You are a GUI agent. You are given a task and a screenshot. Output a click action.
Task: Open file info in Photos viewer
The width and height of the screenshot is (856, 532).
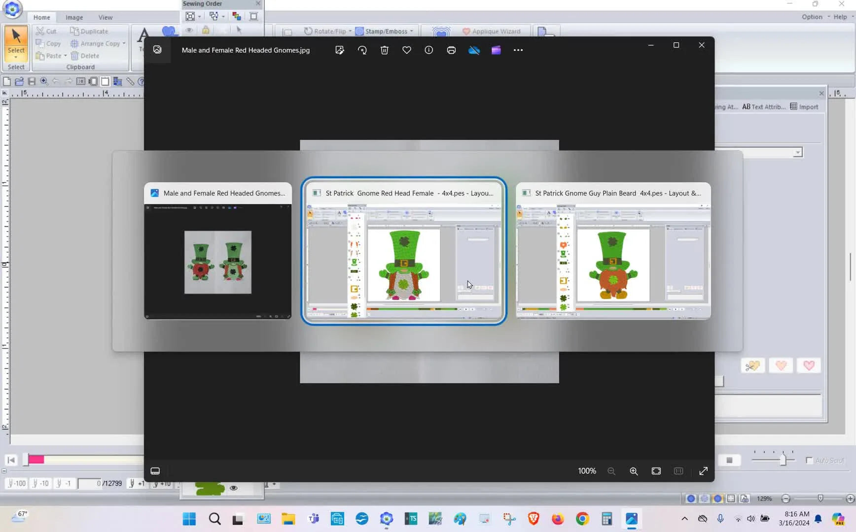coord(428,50)
